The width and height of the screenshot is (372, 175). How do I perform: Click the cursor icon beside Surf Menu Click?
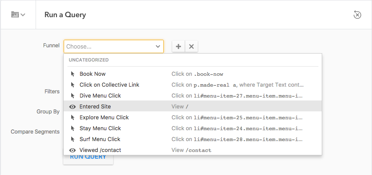point(72,139)
